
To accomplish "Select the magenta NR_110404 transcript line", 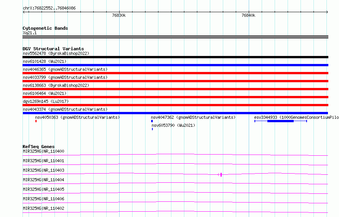I will pyautogui.click(x=175, y=183).
